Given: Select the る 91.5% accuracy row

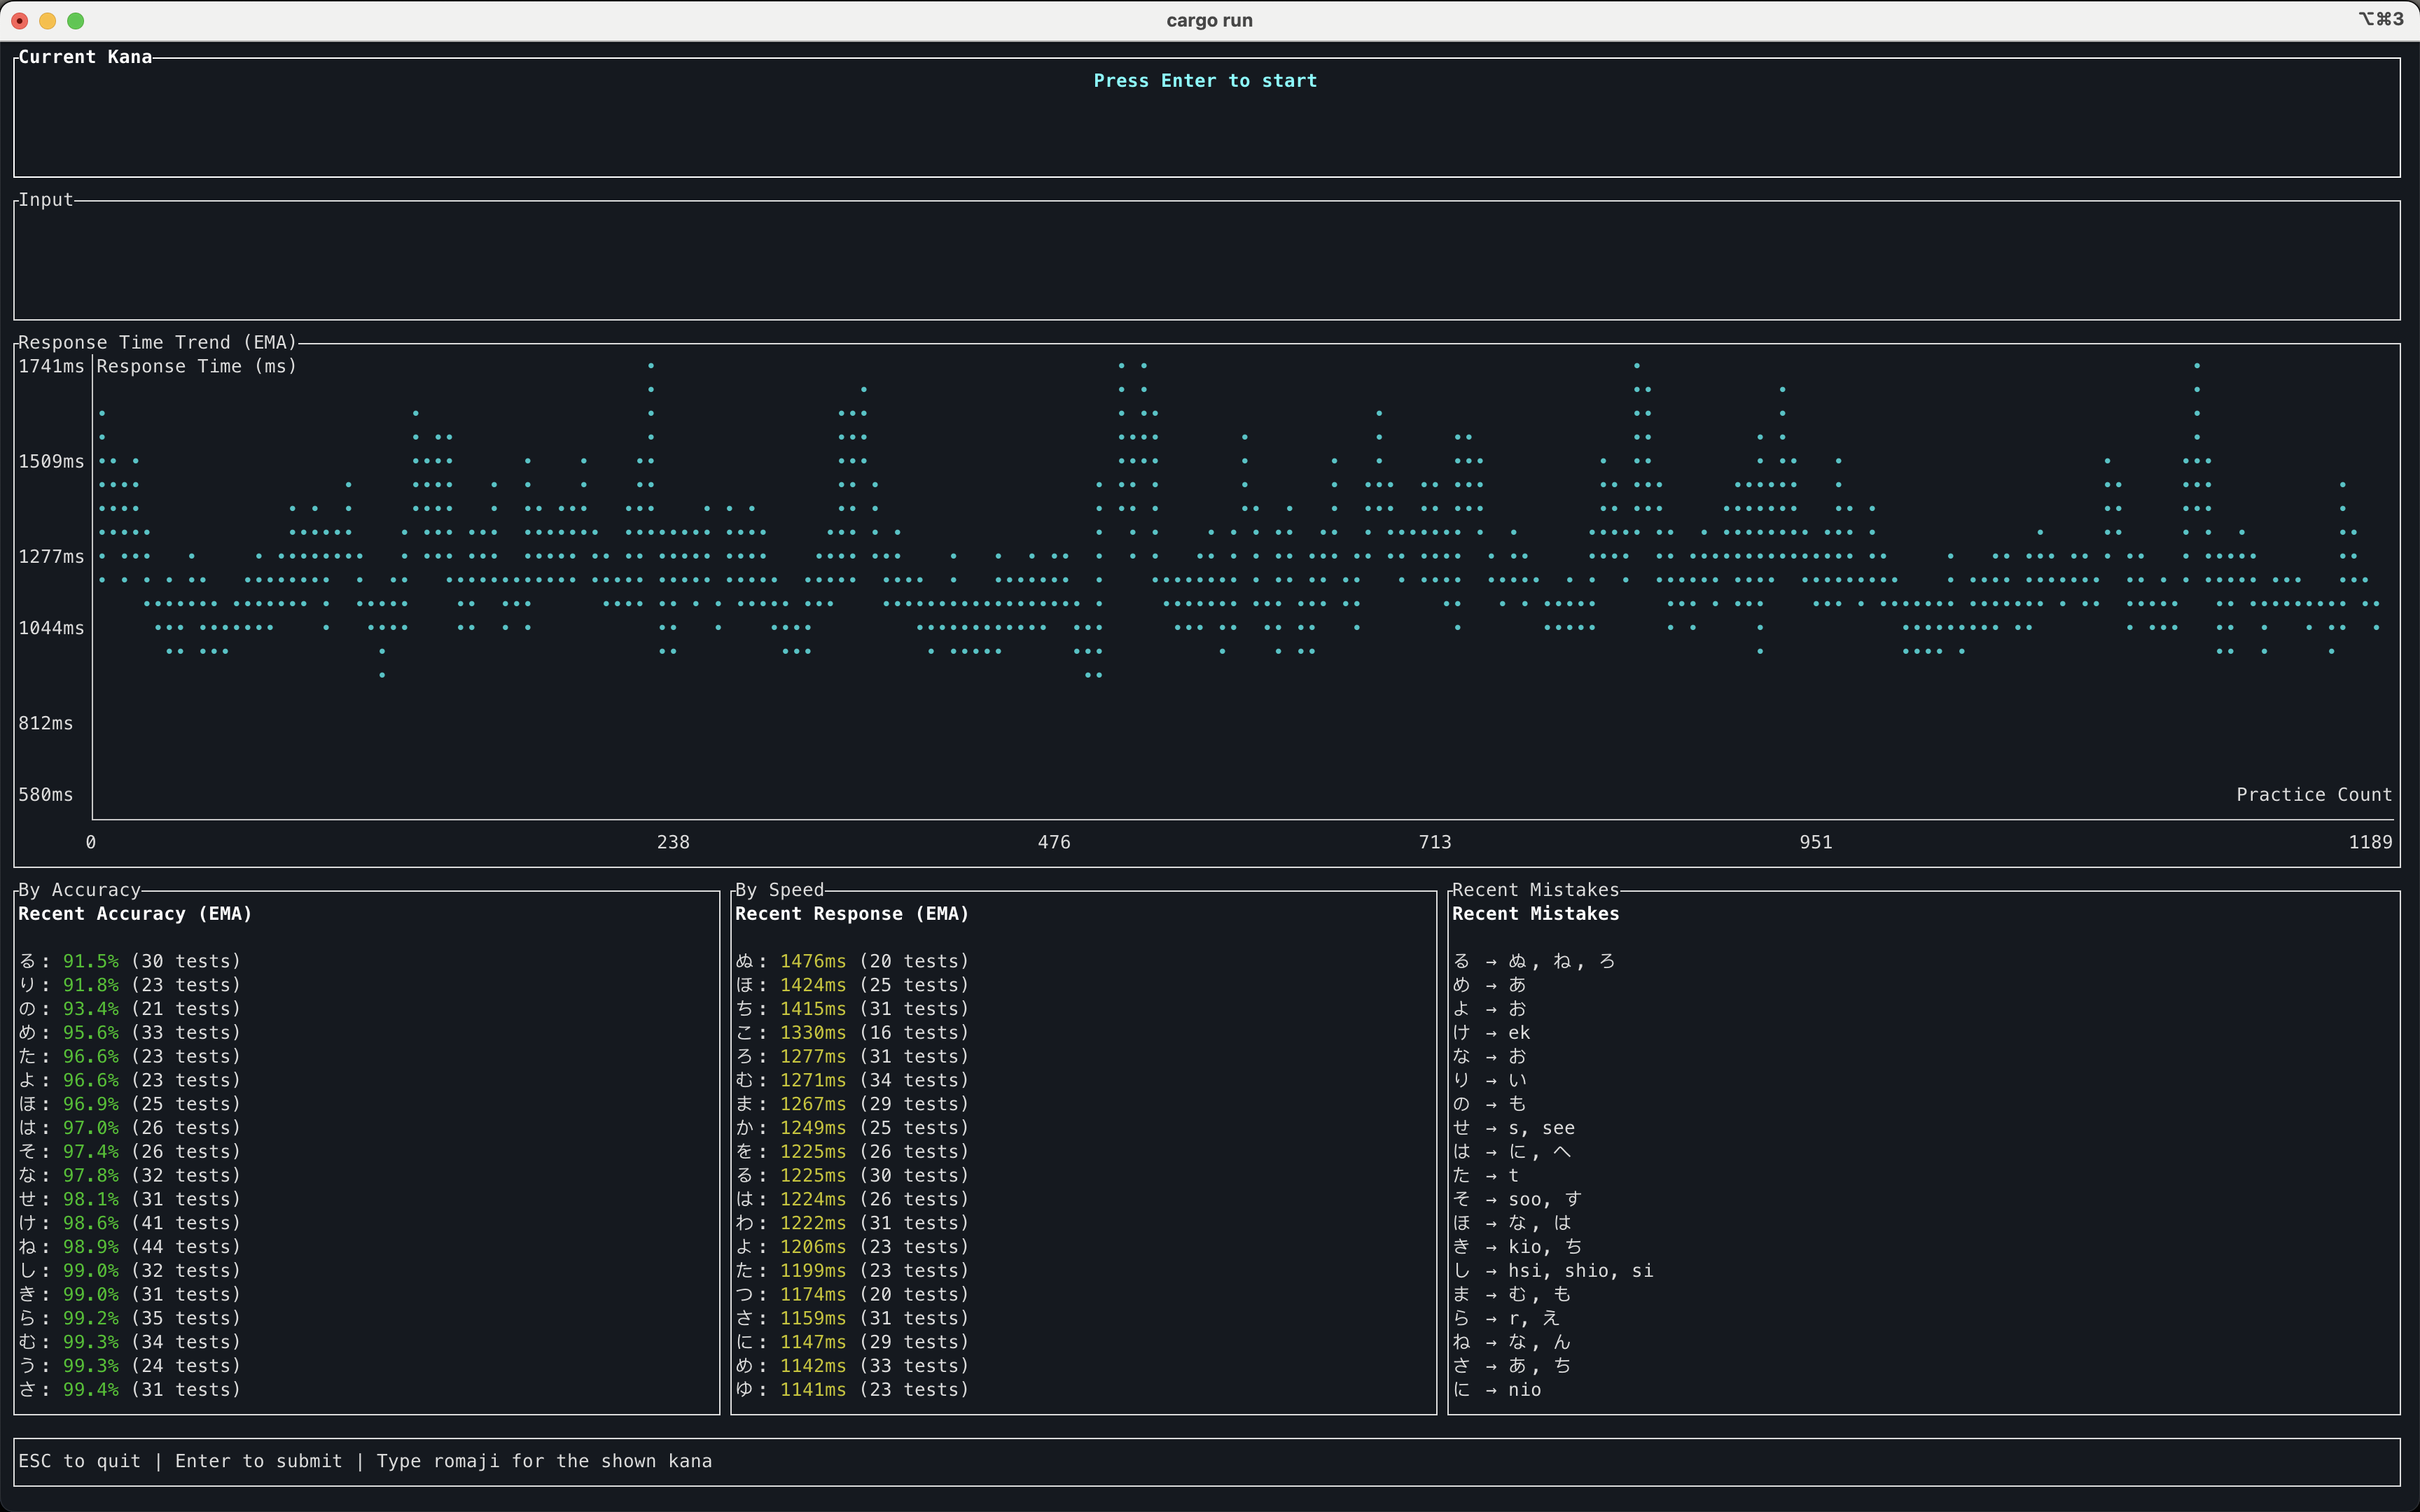Looking at the screenshot, I should click(x=130, y=961).
